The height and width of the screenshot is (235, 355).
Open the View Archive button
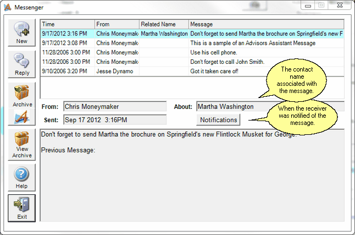click(22, 145)
